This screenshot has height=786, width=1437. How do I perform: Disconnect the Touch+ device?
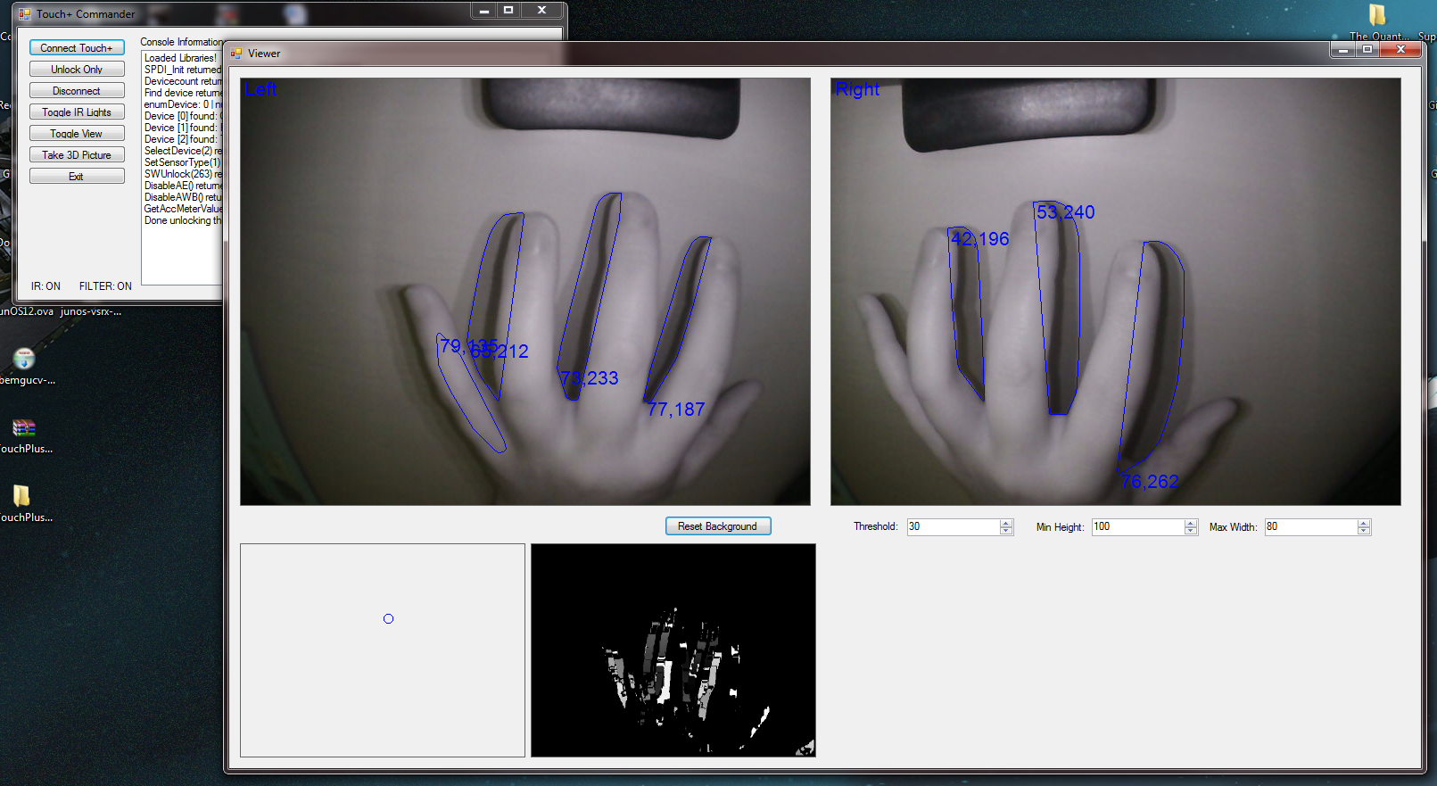[77, 91]
